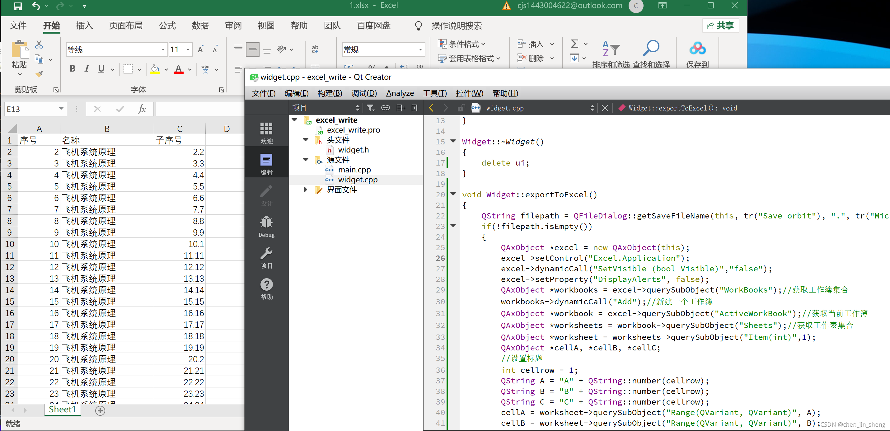
Task: Select widget.h in the project tree
Action: click(353, 150)
